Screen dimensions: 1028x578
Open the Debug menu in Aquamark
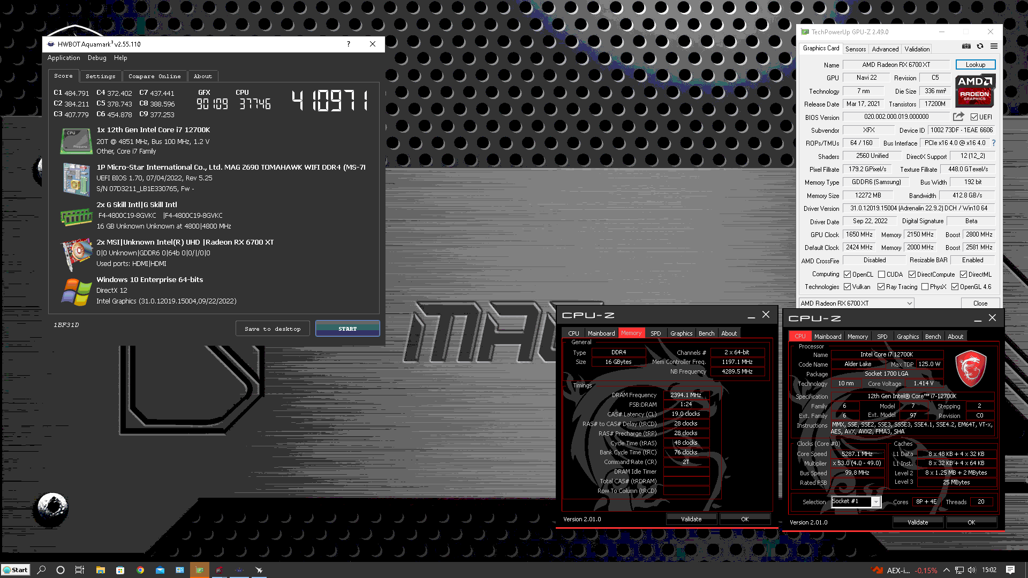[x=97, y=58]
